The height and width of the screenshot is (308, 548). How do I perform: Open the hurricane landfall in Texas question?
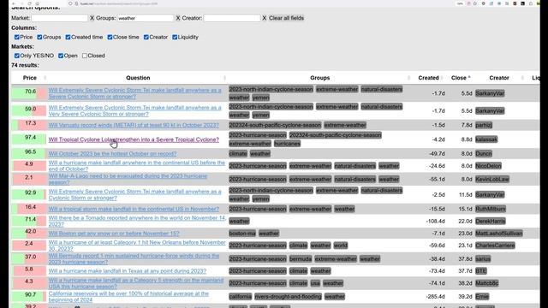click(128, 271)
